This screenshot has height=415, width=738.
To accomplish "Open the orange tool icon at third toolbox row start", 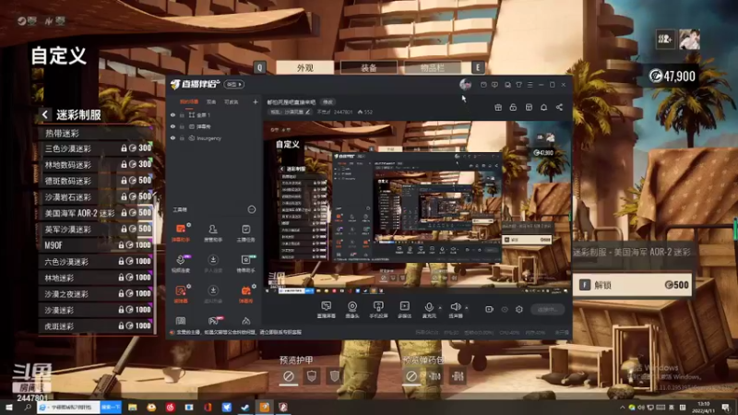I will (x=181, y=294).
